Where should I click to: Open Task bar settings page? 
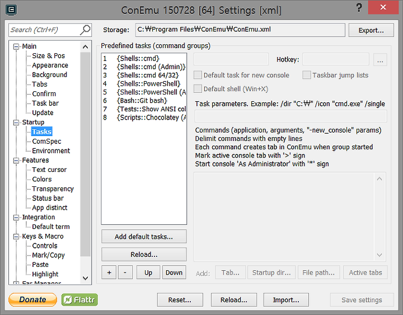point(45,104)
